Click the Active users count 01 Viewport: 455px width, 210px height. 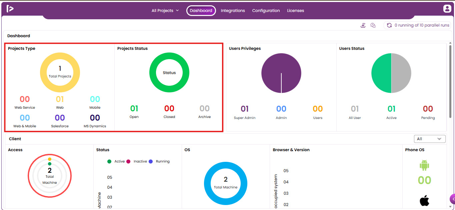(x=392, y=109)
